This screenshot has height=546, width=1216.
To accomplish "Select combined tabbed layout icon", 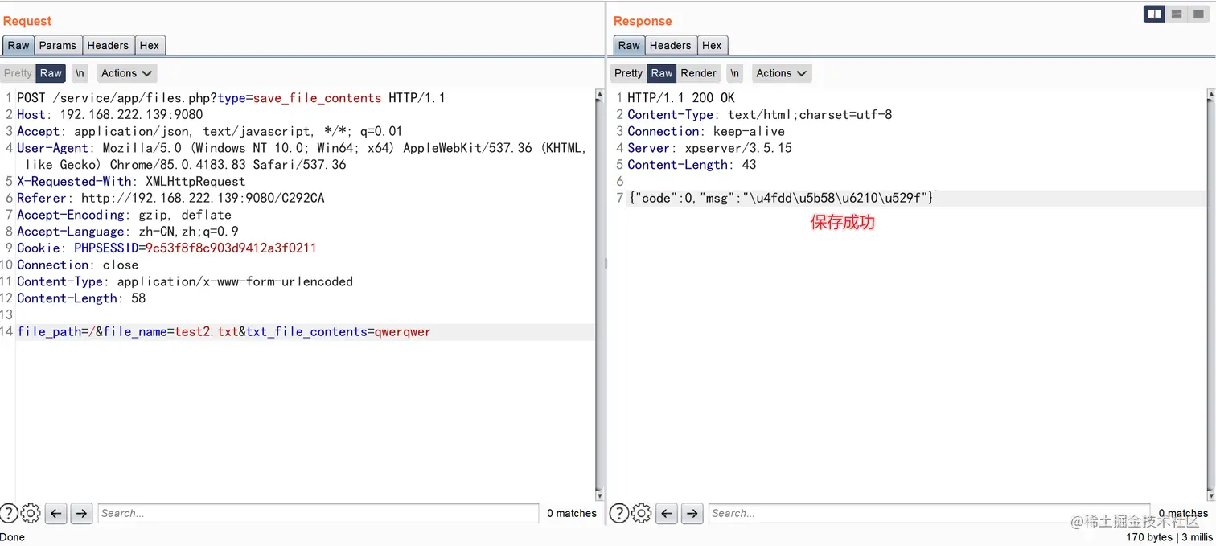I will [1198, 14].
